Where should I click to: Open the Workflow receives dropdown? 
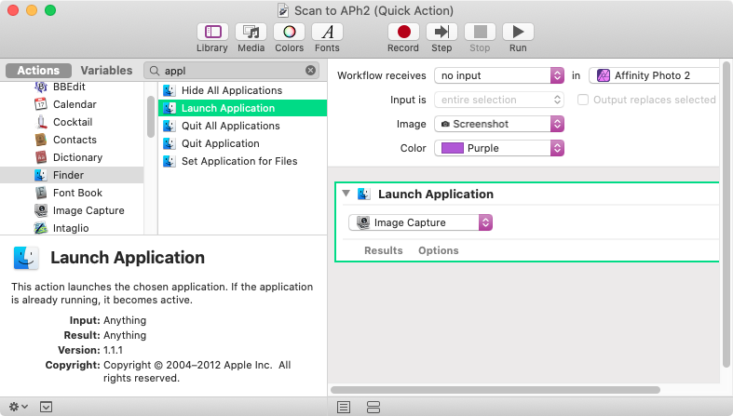(499, 75)
